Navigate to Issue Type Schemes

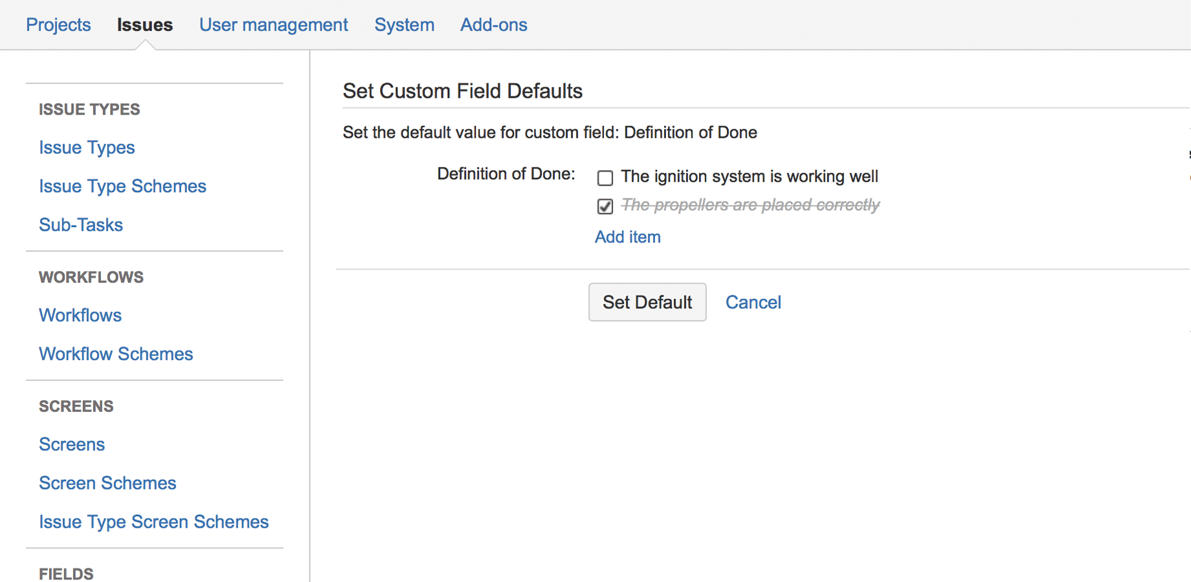122,186
